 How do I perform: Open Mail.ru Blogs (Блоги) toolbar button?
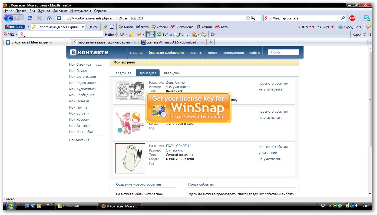(126, 27)
